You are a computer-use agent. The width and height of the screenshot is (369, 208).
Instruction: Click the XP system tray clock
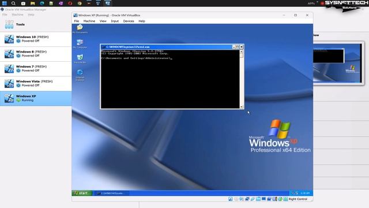[305, 193]
